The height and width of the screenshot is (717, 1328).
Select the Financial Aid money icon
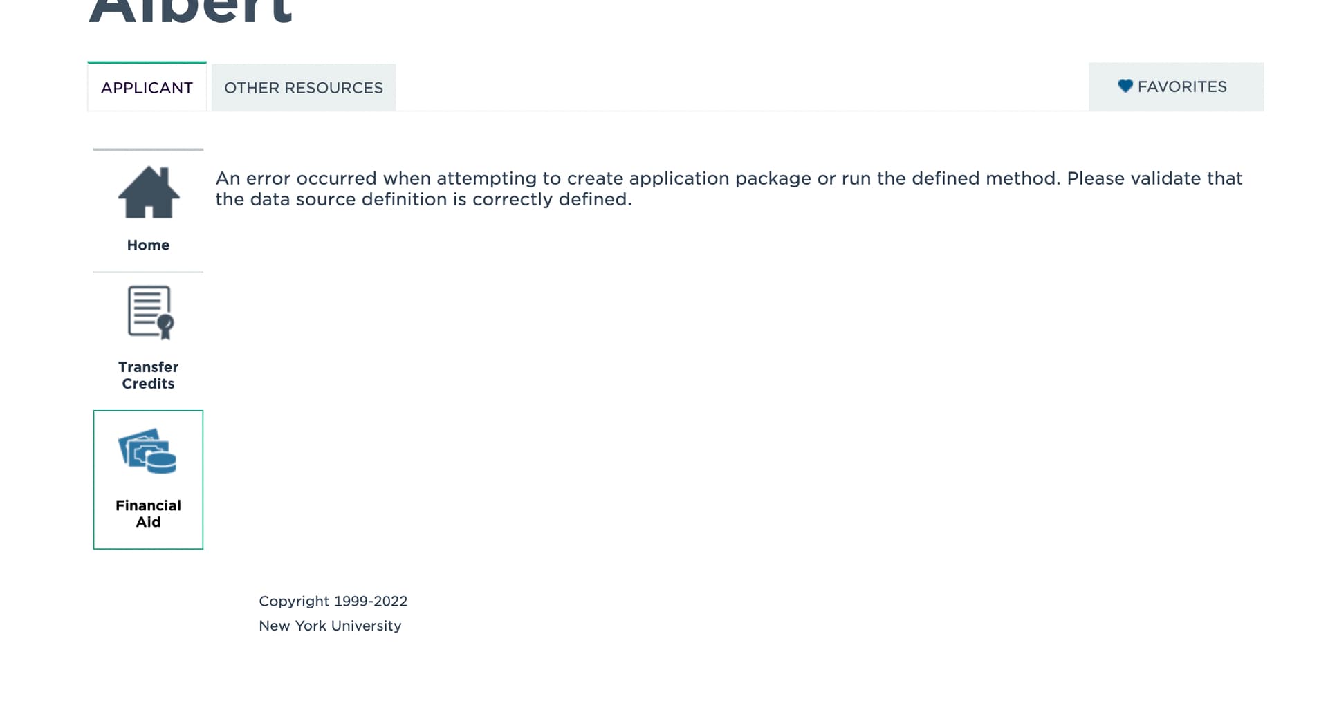pos(147,451)
